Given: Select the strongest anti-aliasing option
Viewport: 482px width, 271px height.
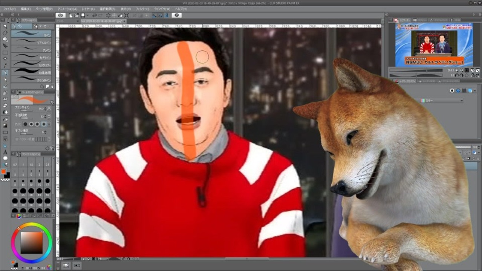Looking at the screenshot, I should pos(44,124).
